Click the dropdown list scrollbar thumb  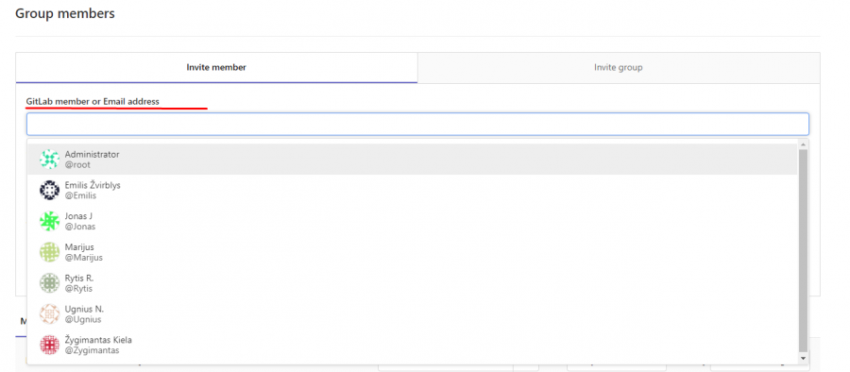[x=804, y=250]
